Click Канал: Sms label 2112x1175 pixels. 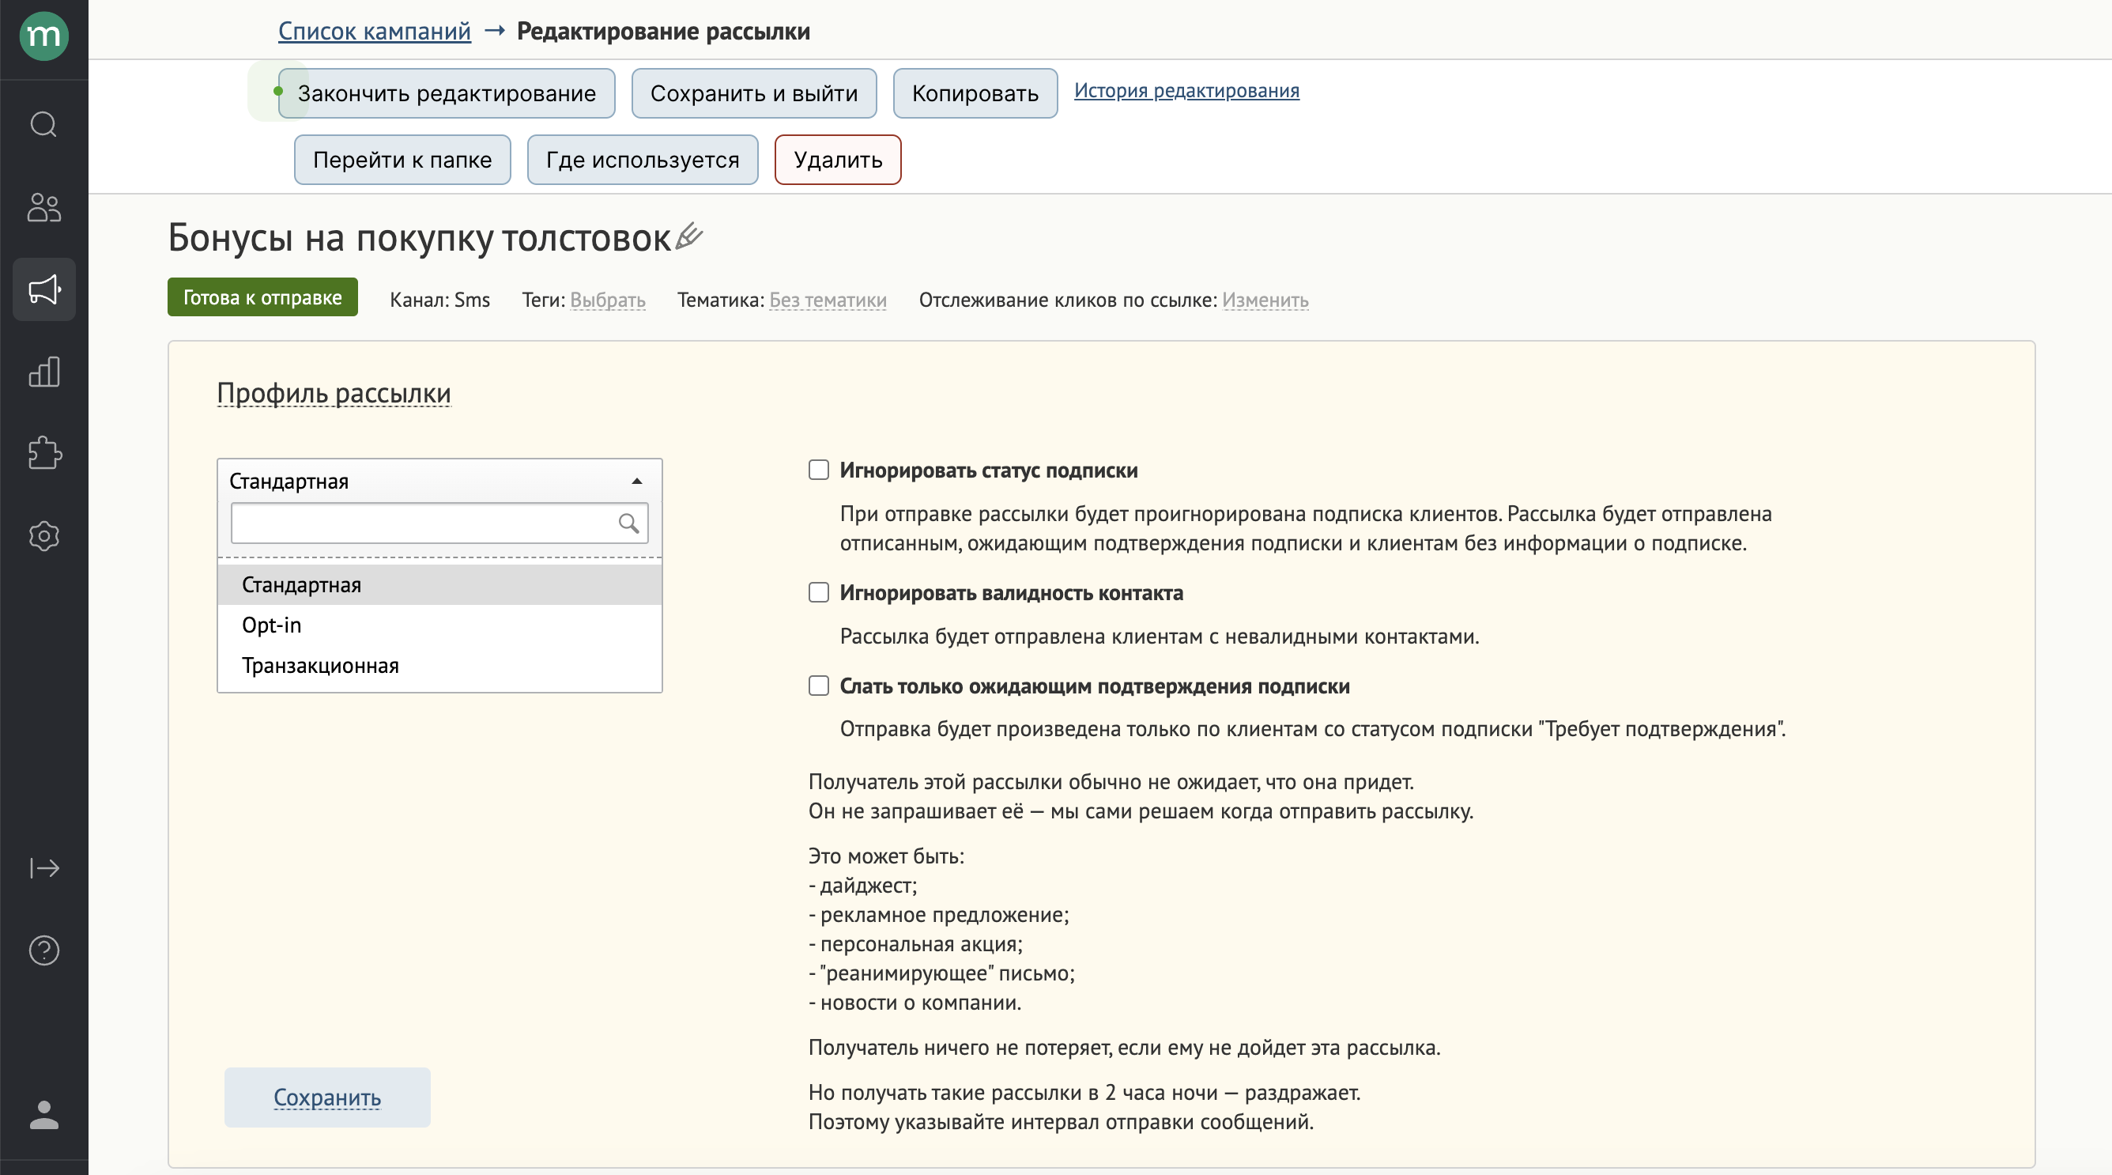coord(439,300)
